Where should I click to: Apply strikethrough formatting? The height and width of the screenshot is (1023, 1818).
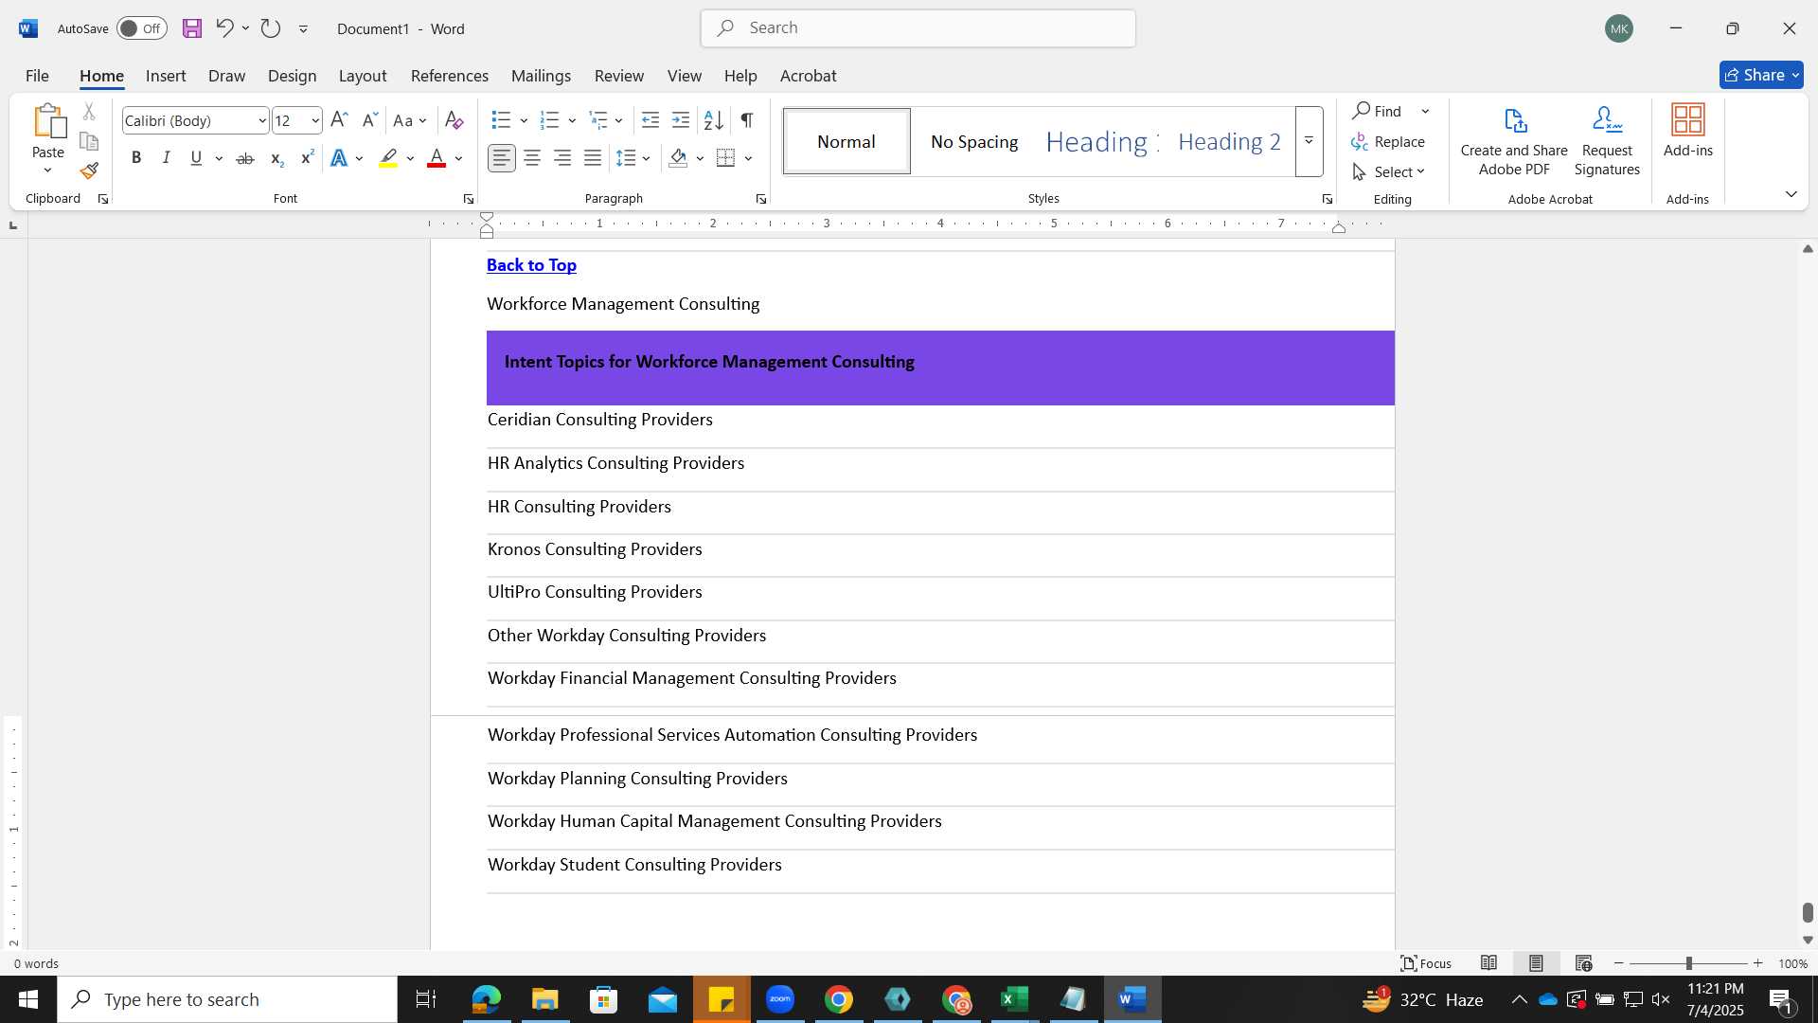point(244,158)
